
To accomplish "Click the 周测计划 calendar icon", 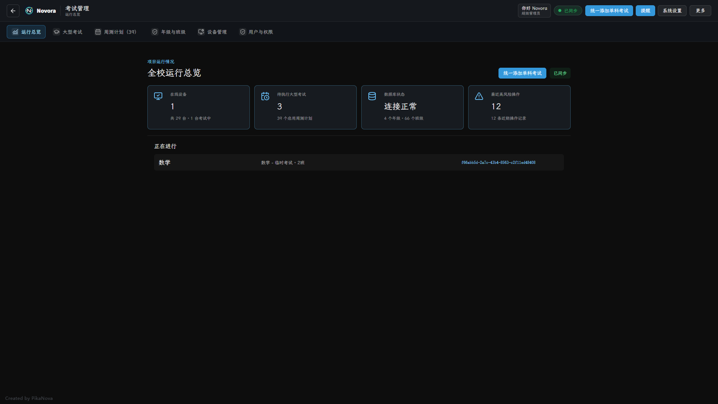I will pyautogui.click(x=98, y=32).
